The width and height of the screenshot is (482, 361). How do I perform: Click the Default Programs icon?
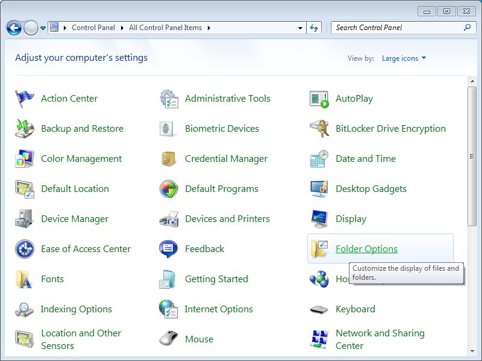tap(169, 189)
